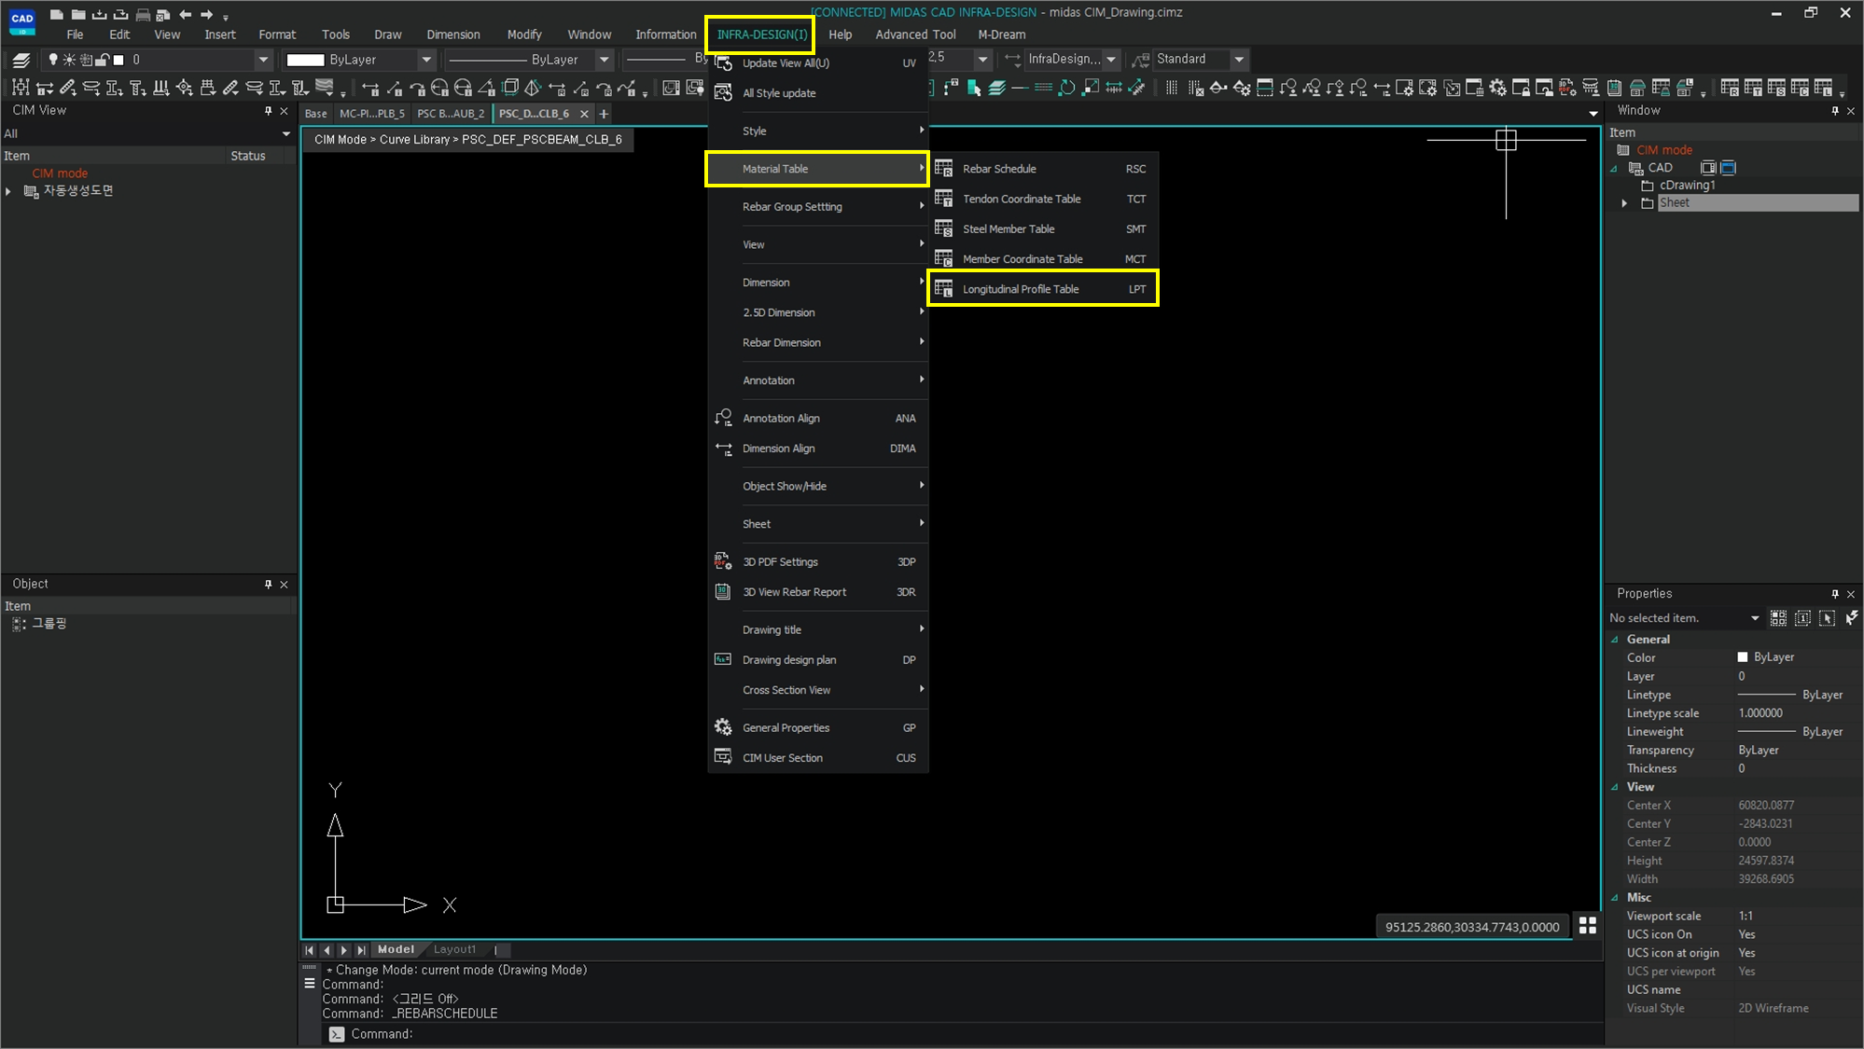Open Annotation Align command
Viewport: 1864px width, 1049px height.
pyautogui.click(x=818, y=419)
